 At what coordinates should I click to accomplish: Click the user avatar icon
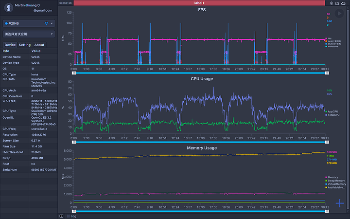(9, 8)
